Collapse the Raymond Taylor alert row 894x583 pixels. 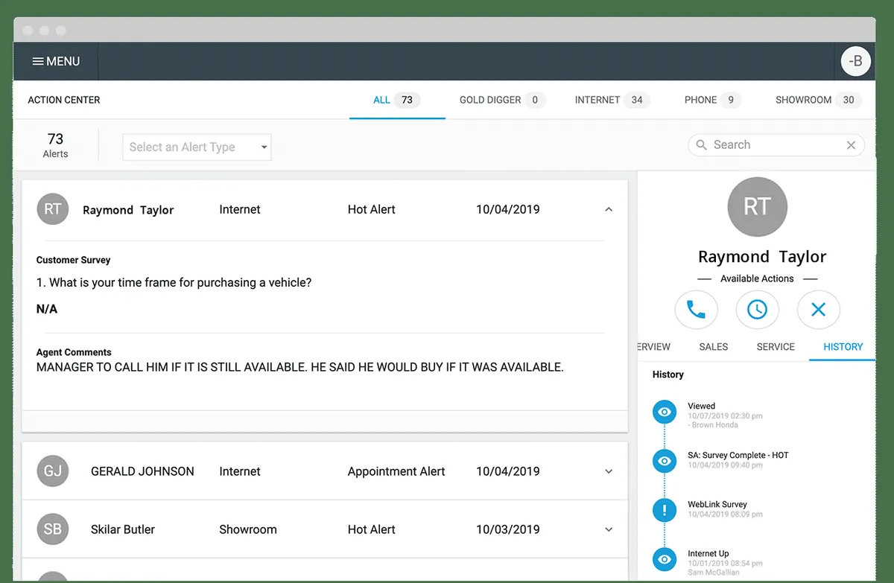(x=609, y=210)
